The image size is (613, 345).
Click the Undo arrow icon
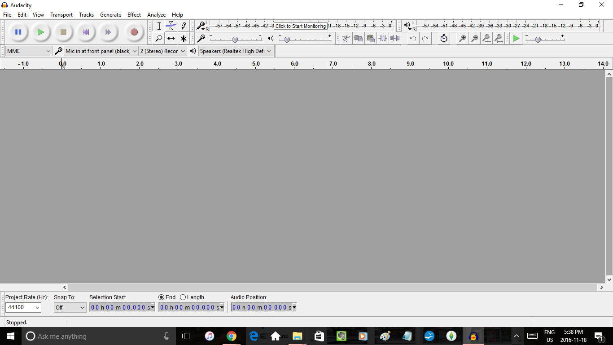click(413, 39)
